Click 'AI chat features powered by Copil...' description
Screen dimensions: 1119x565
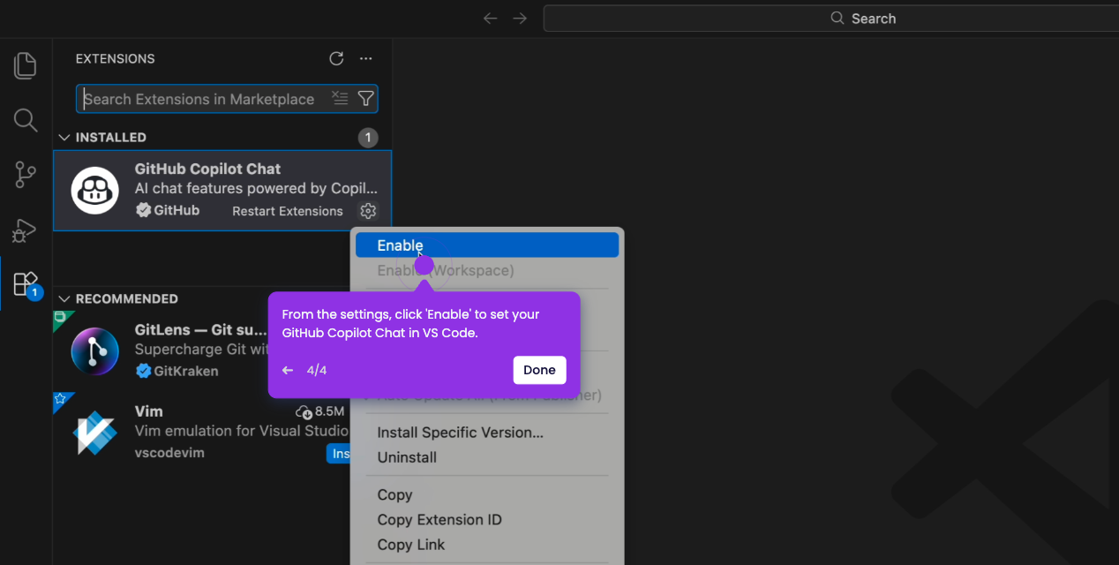256,188
